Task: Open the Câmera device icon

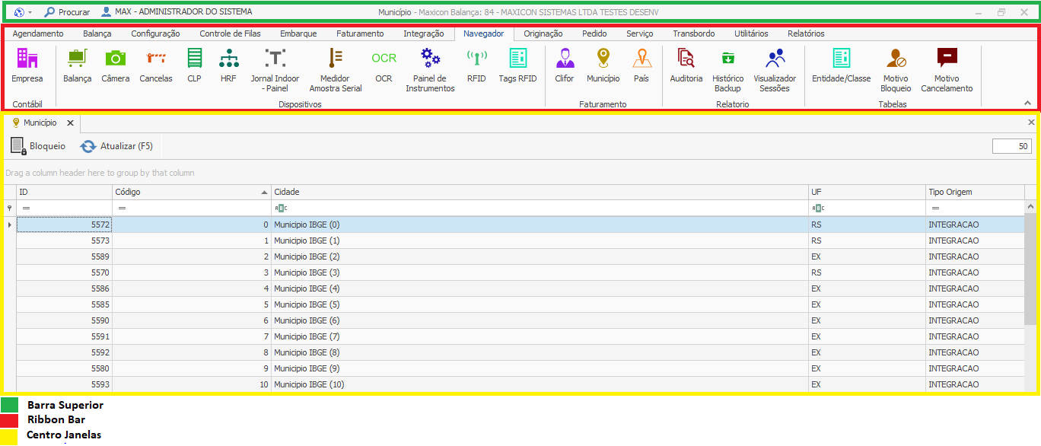Action: [x=115, y=66]
